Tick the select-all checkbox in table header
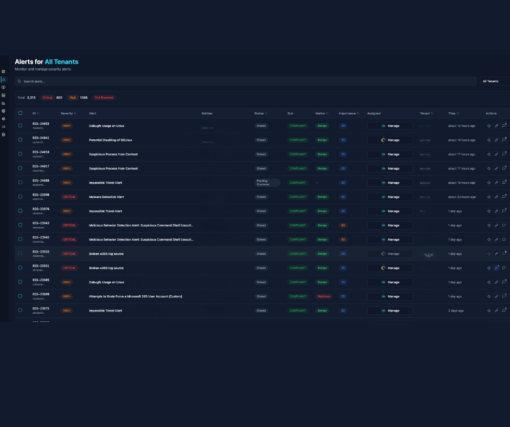The width and height of the screenshot is (510, 427). (21, 113)
